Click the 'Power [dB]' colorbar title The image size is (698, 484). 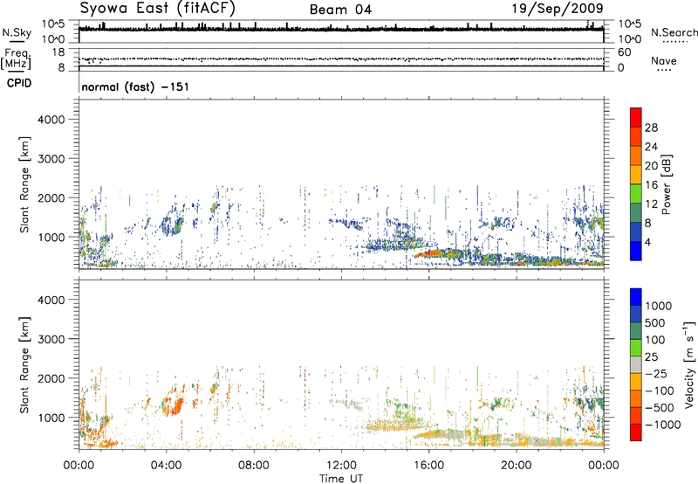[666, 184]
